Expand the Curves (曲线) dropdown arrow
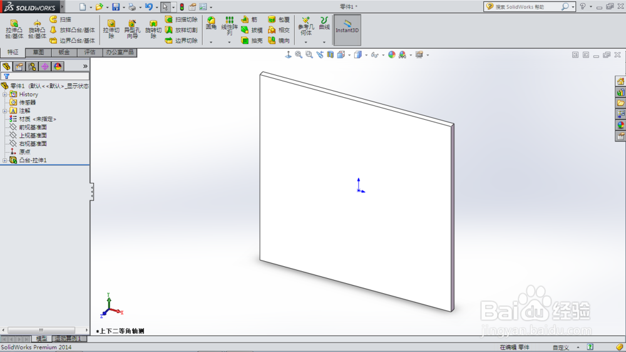 coord(324,42)
